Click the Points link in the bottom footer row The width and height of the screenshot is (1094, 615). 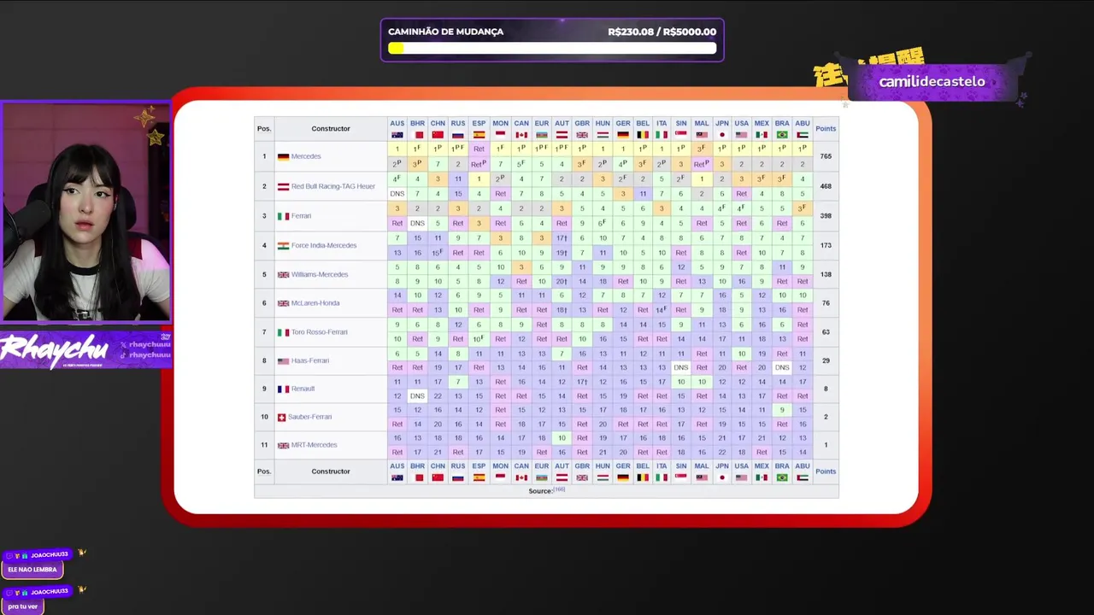pyautogui.click(x=826, y=471)
